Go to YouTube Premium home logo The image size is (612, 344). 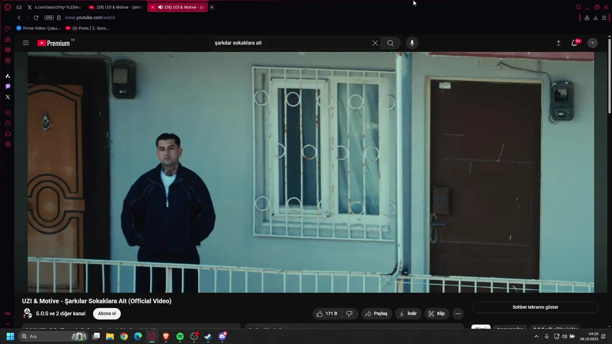pos(54,43)
